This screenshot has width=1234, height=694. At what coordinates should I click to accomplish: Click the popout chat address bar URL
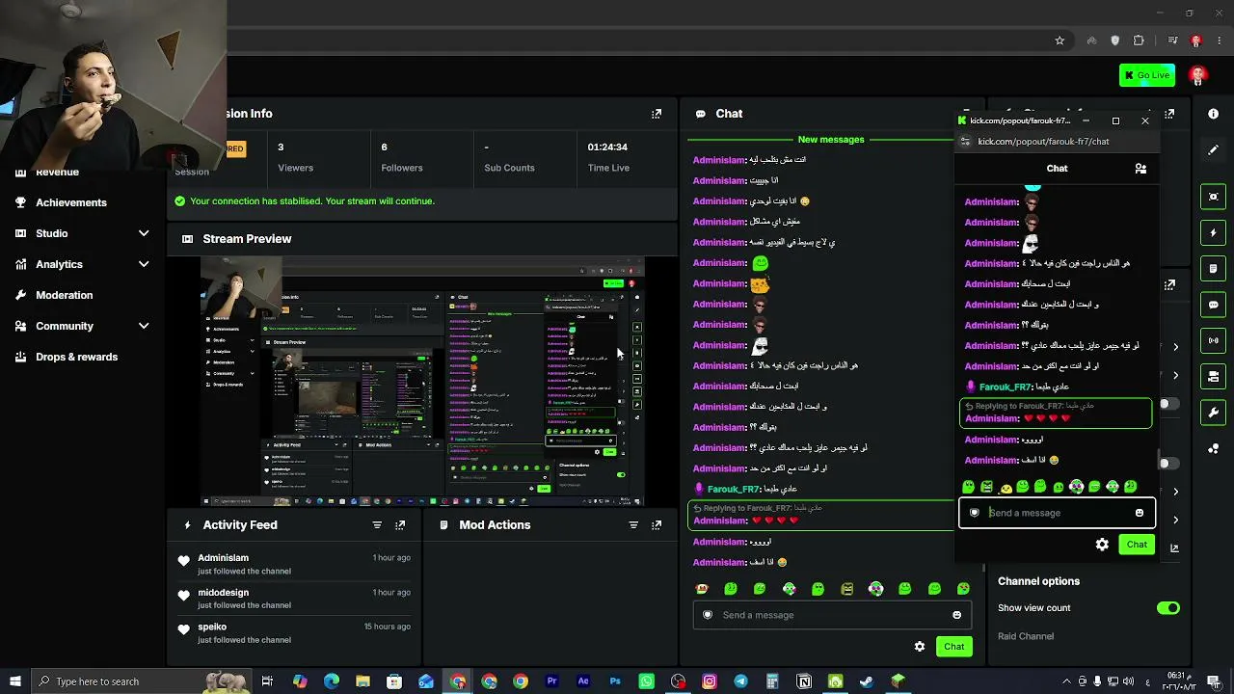(1043, 142)
